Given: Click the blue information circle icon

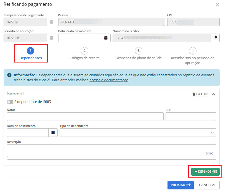Looking at the screenshot, I should (9, 75).
